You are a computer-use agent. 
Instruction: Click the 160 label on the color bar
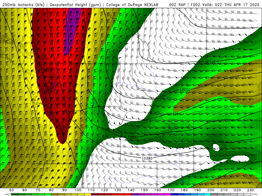[158, 190]
